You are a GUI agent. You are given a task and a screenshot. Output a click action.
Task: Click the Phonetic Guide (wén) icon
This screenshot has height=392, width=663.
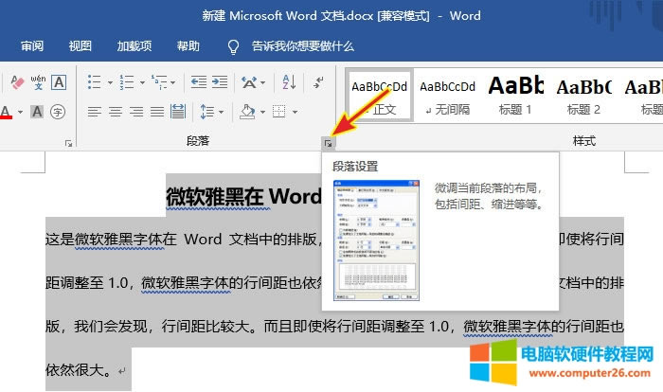[37, 82]
